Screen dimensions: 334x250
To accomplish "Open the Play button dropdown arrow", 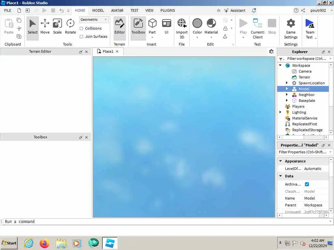I will coord(243,38).
